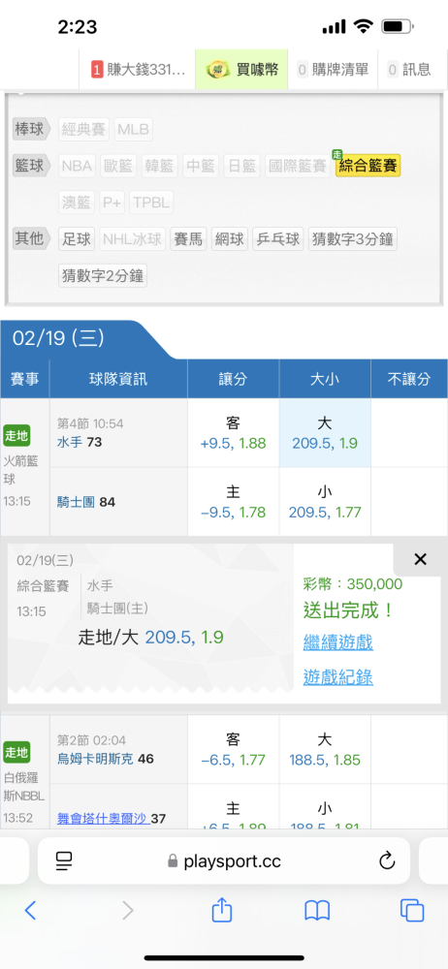
Task: Open 遊戲紀錄 link
Action: (337, 678)
